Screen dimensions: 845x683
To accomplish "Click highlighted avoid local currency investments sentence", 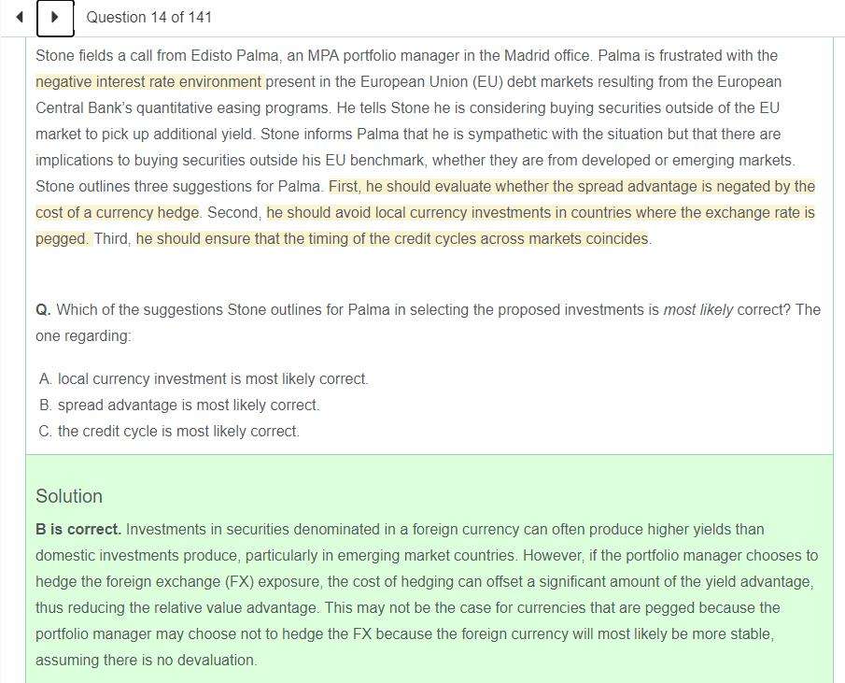I will coord(541,212).
